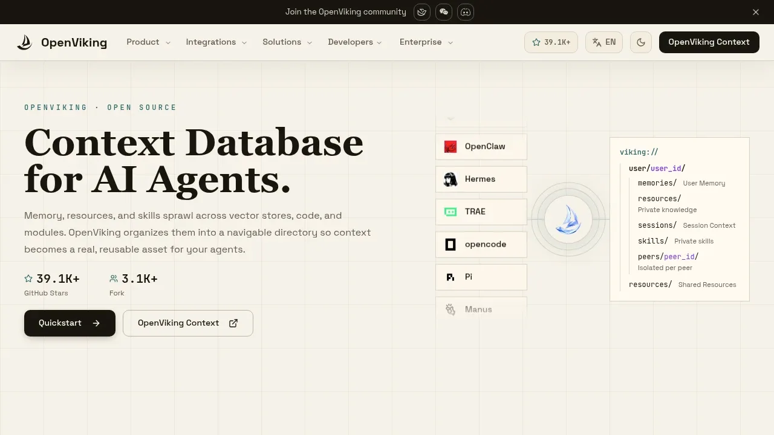Click the fork people icon beside 3.1K+
The width and height of the screenshot is (774, 435).
[x=114, y=279]
